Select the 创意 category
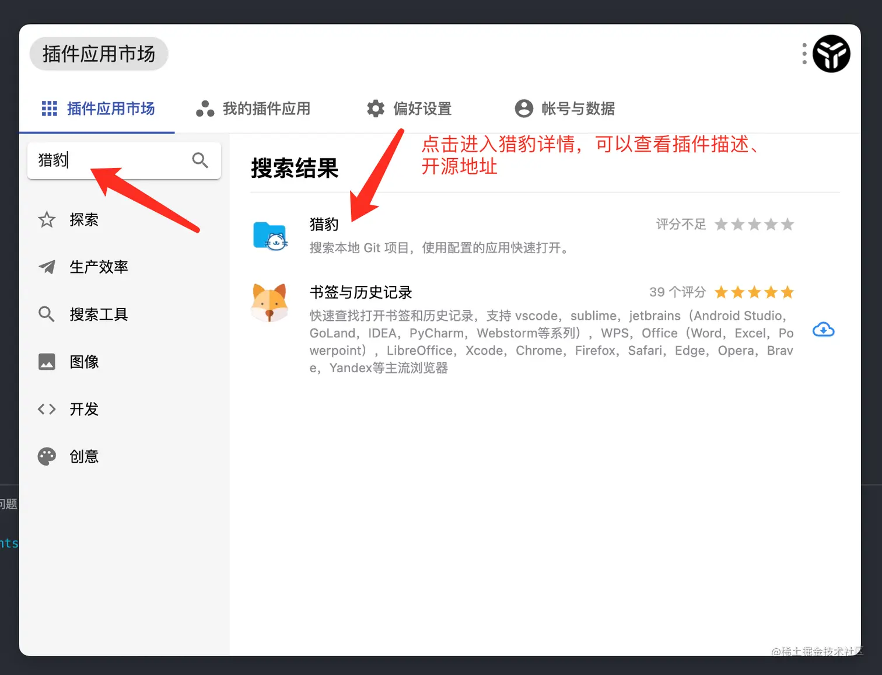Image resolution: width=882 pixels, height=675 pixels. tap(124, 456)
